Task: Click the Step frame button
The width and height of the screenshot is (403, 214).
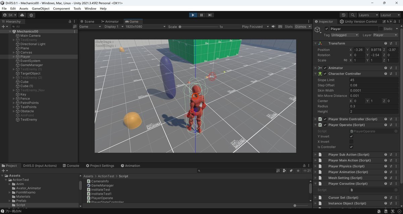Action: [x=210, y=15]
